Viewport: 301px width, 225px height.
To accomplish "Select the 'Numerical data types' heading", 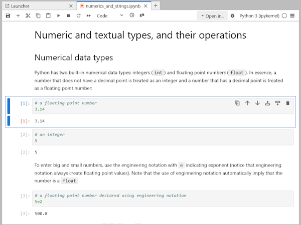I will pyautogui.click(x=74, y=58).
